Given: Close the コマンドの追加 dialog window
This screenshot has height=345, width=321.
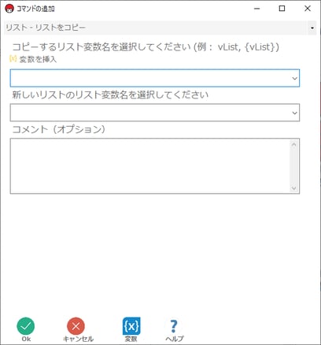Looking at the screenshot, I should [308, 9].
